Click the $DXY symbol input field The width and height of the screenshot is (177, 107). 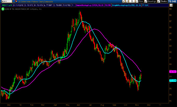pyautogui.click(x=7, y=1)
